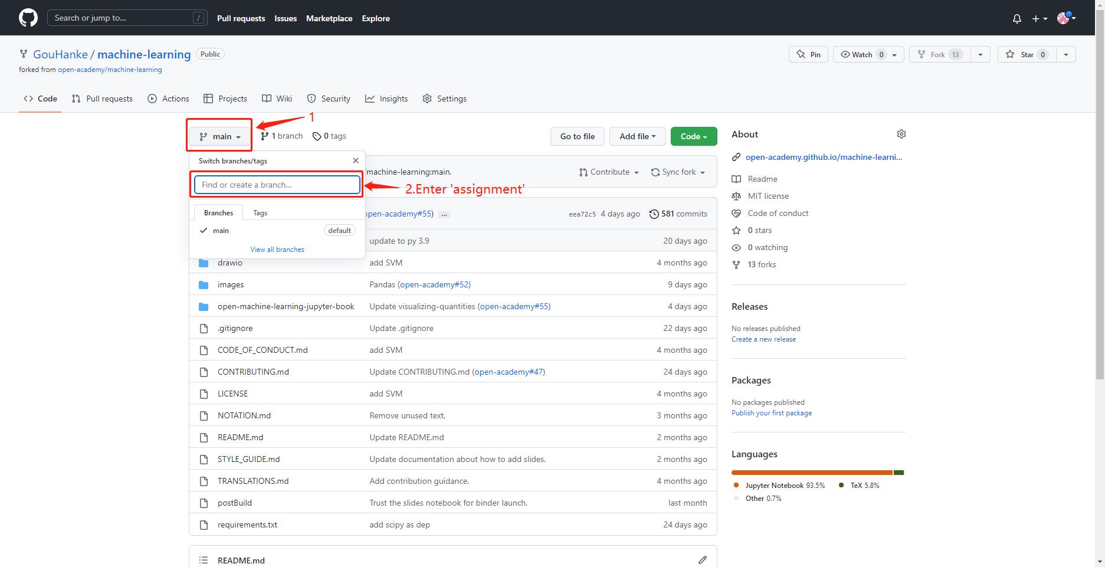Switch to the Code tab
This screenshot has height=567, width=1105.
click(40, 99)
